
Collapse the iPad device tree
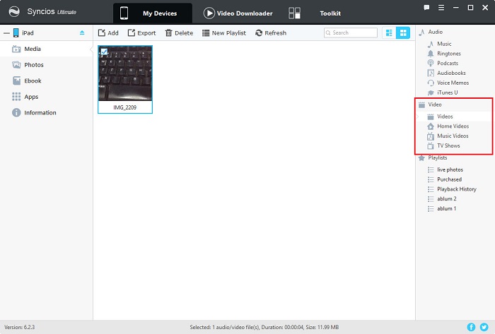(x=6, y=33)
